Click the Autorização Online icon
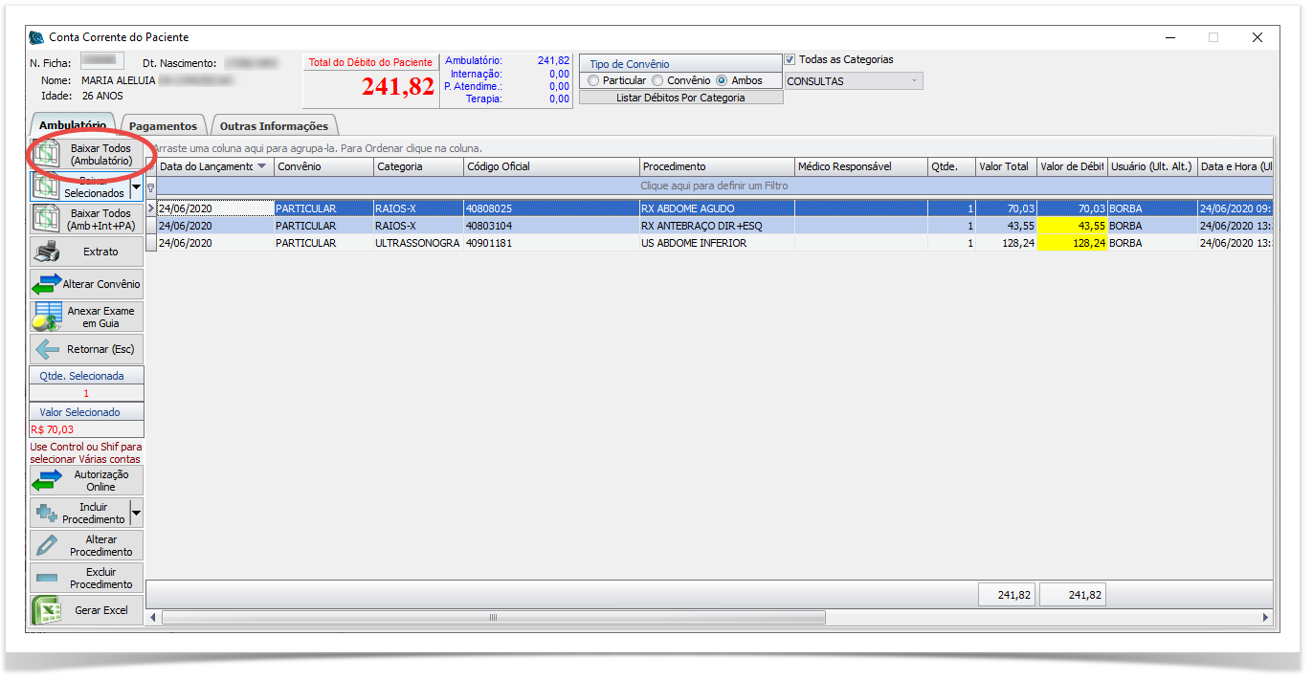This screenshot has width=1313, height=680. [x=46, y=480]
